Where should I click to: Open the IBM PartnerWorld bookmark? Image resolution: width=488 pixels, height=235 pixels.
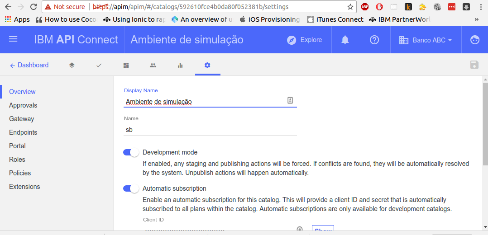[400, 19]
